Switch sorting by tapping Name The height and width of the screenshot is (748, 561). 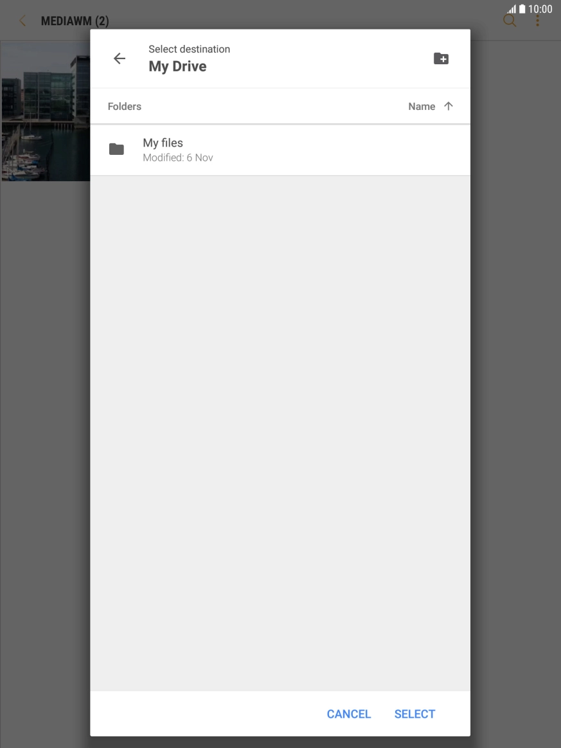click(x=421, y=106)
